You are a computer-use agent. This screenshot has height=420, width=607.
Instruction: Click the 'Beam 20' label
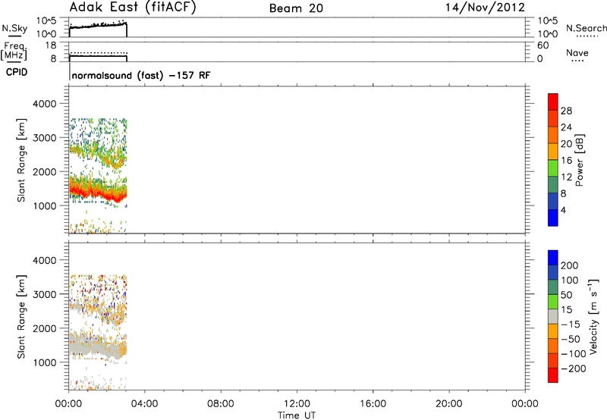296,8
